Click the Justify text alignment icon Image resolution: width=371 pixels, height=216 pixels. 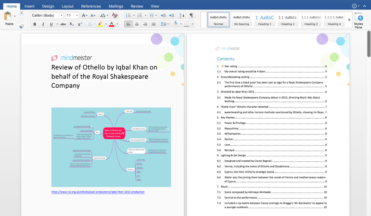click(x=153, y=24)
